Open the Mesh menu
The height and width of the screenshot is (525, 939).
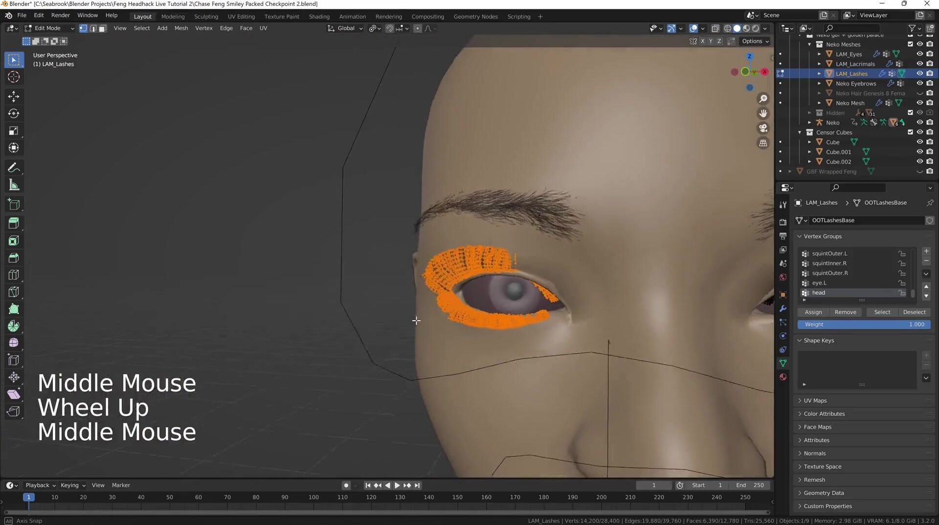[x=181, y=28]
